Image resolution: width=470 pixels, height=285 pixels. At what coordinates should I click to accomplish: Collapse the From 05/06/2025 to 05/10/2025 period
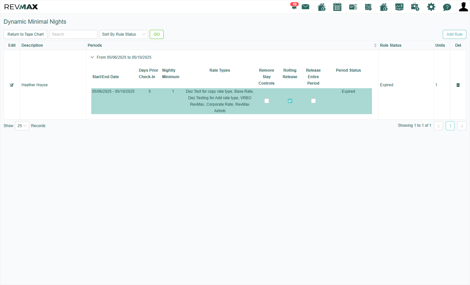92,57
